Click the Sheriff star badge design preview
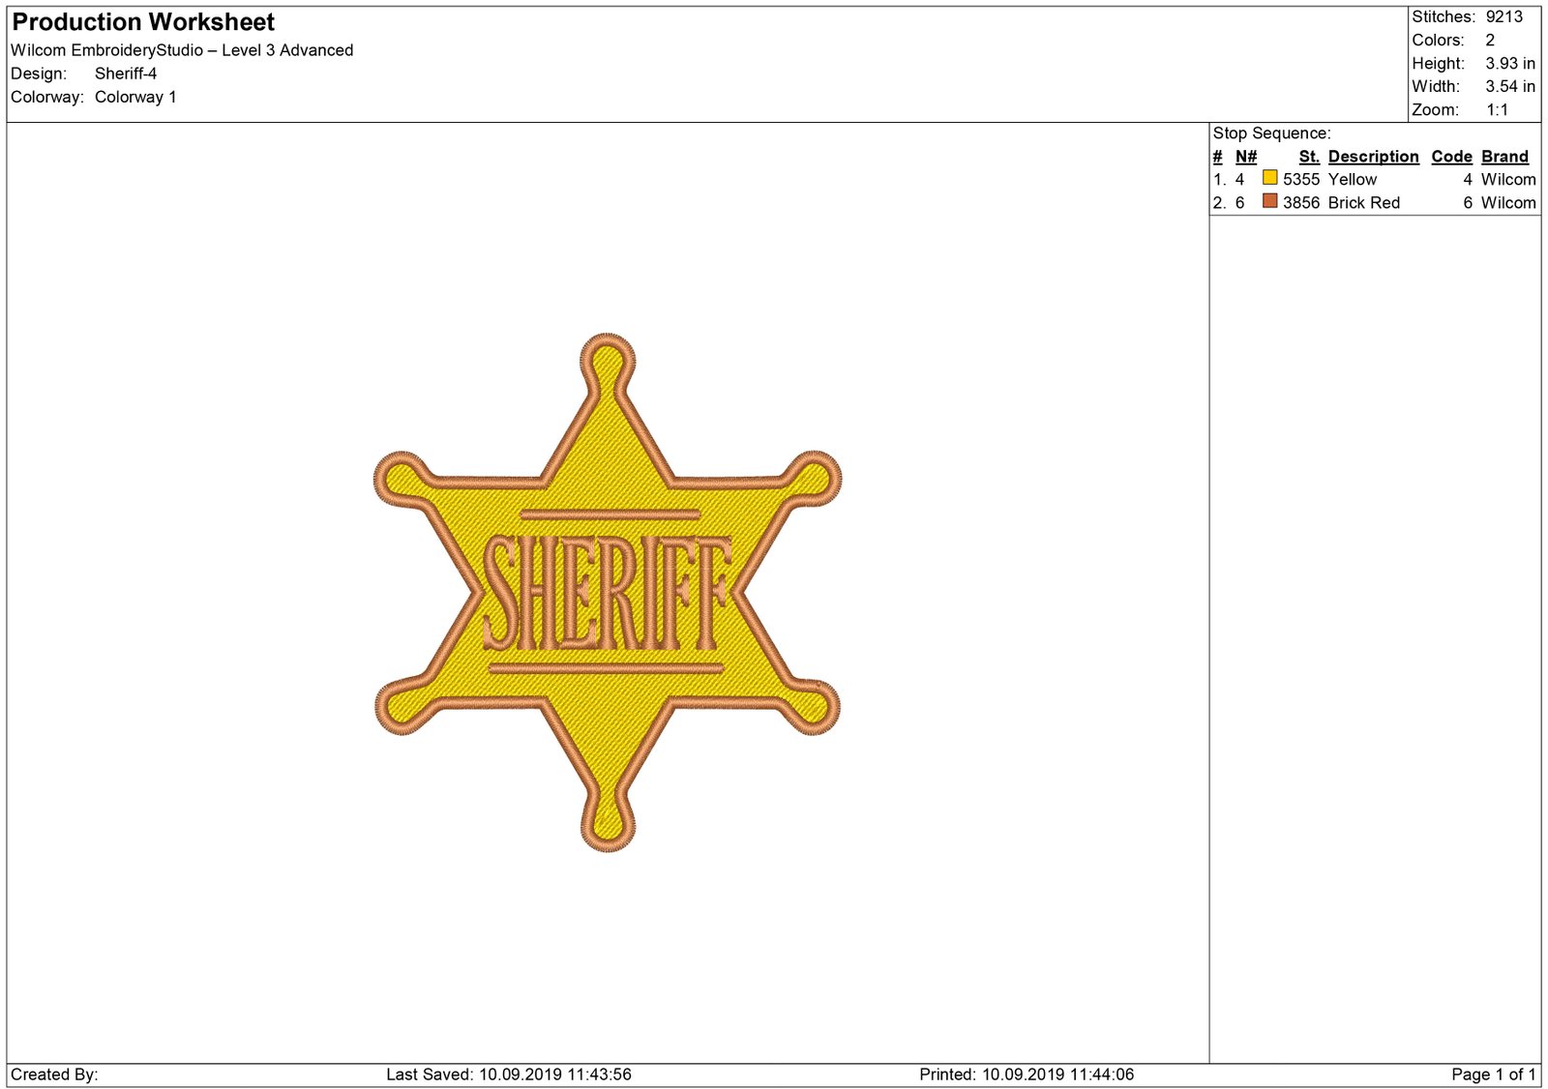 pos(607,592)
